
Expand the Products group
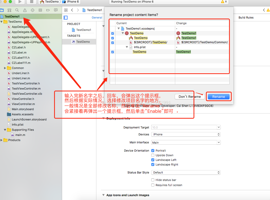pyautogui.click(x=2, y=140)
